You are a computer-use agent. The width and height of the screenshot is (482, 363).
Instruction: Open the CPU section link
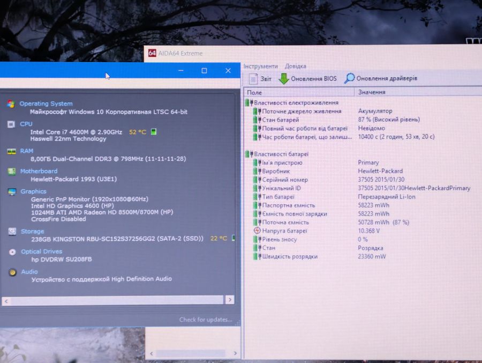pyautogui.click(x=26, y=124)
